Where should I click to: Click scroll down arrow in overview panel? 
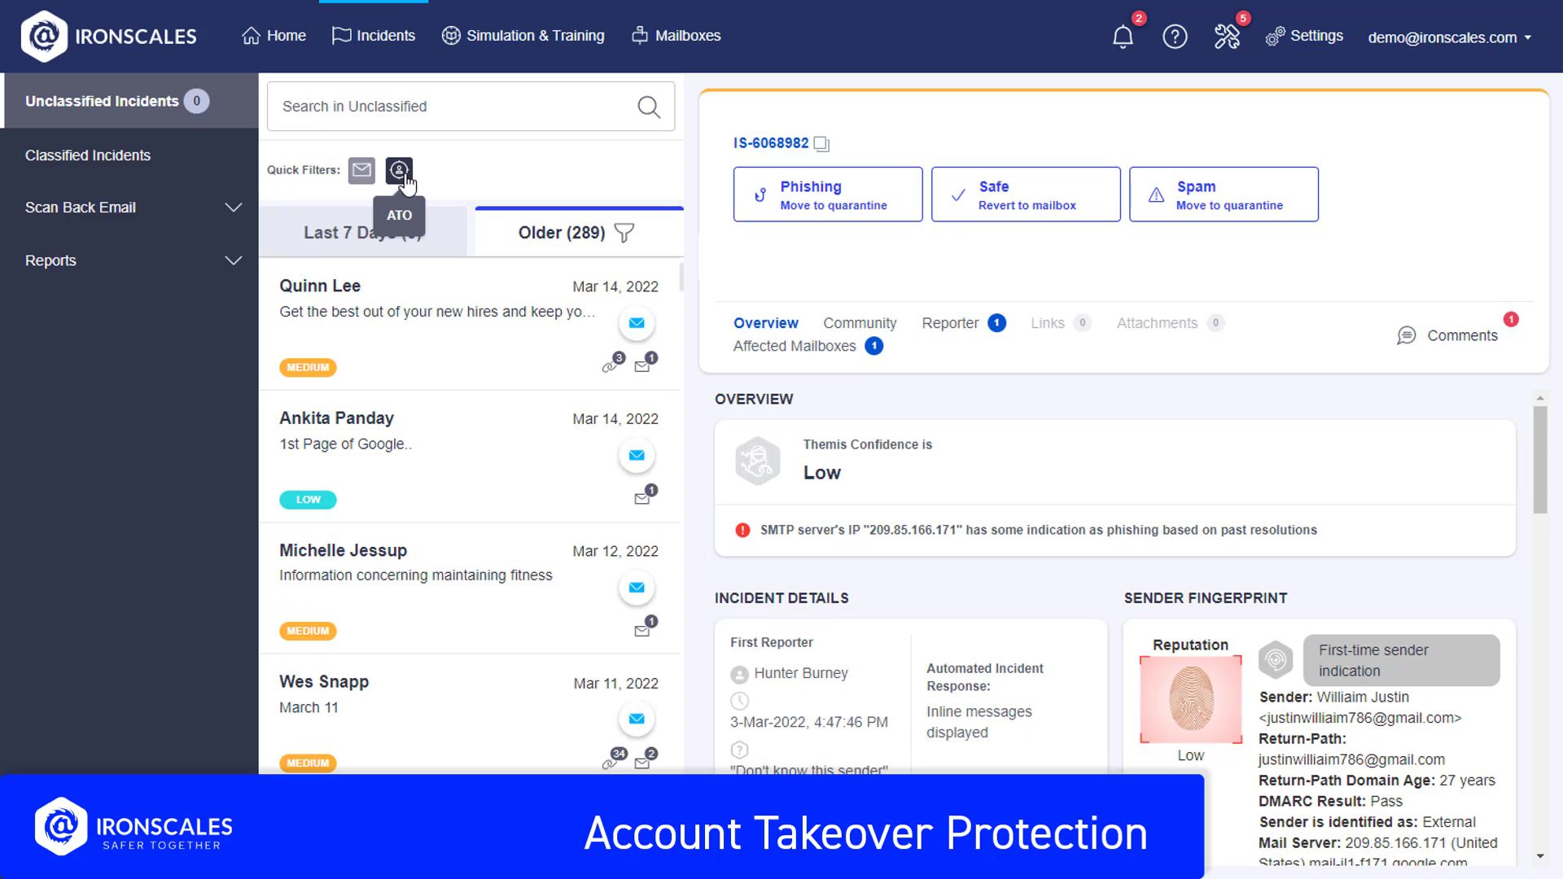[1539, 856]
